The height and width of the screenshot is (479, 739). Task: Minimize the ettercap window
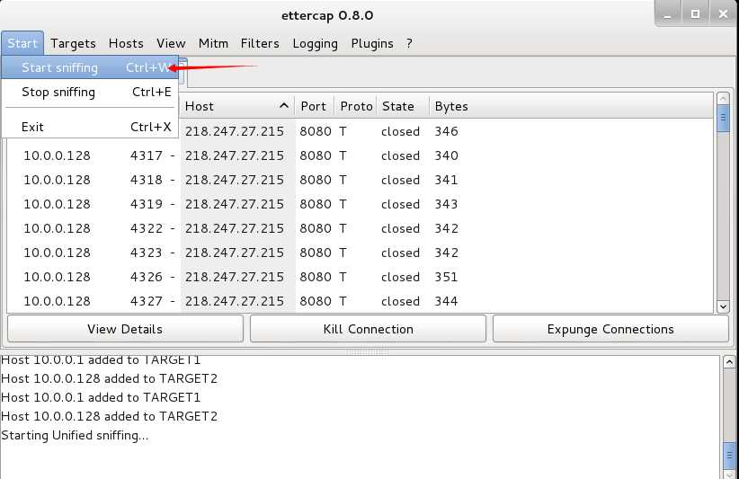point(667,14)
